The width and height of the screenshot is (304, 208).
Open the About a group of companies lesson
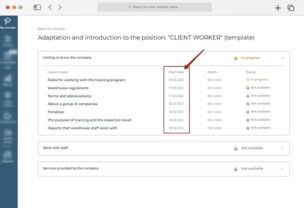click(x=72, y=104)
